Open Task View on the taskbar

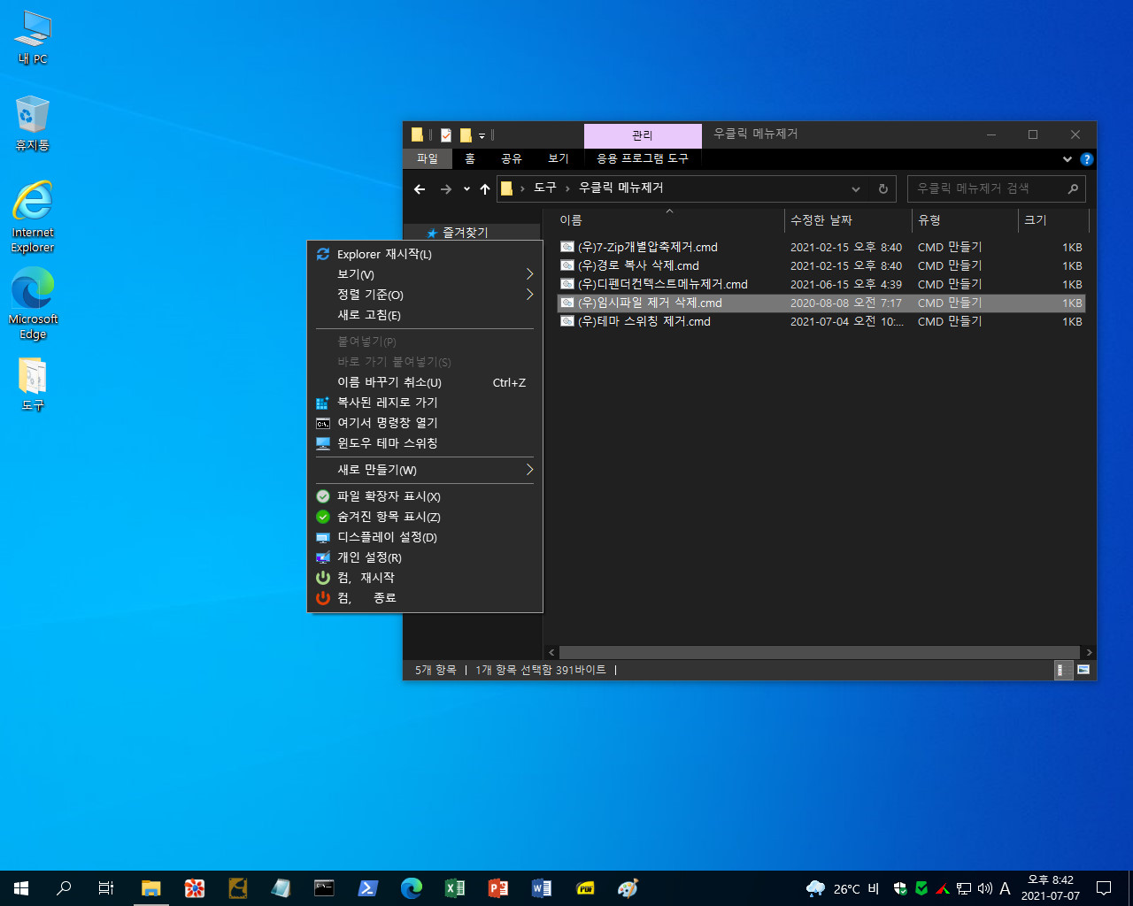click(106, 888)
